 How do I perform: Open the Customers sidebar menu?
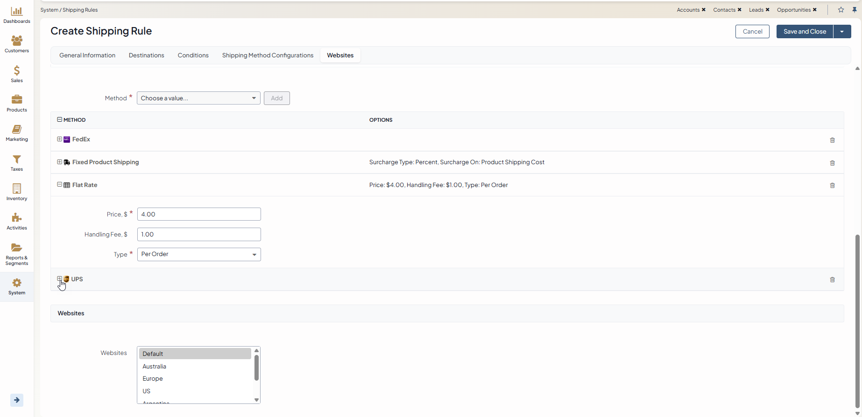click(x=17, y=44)
